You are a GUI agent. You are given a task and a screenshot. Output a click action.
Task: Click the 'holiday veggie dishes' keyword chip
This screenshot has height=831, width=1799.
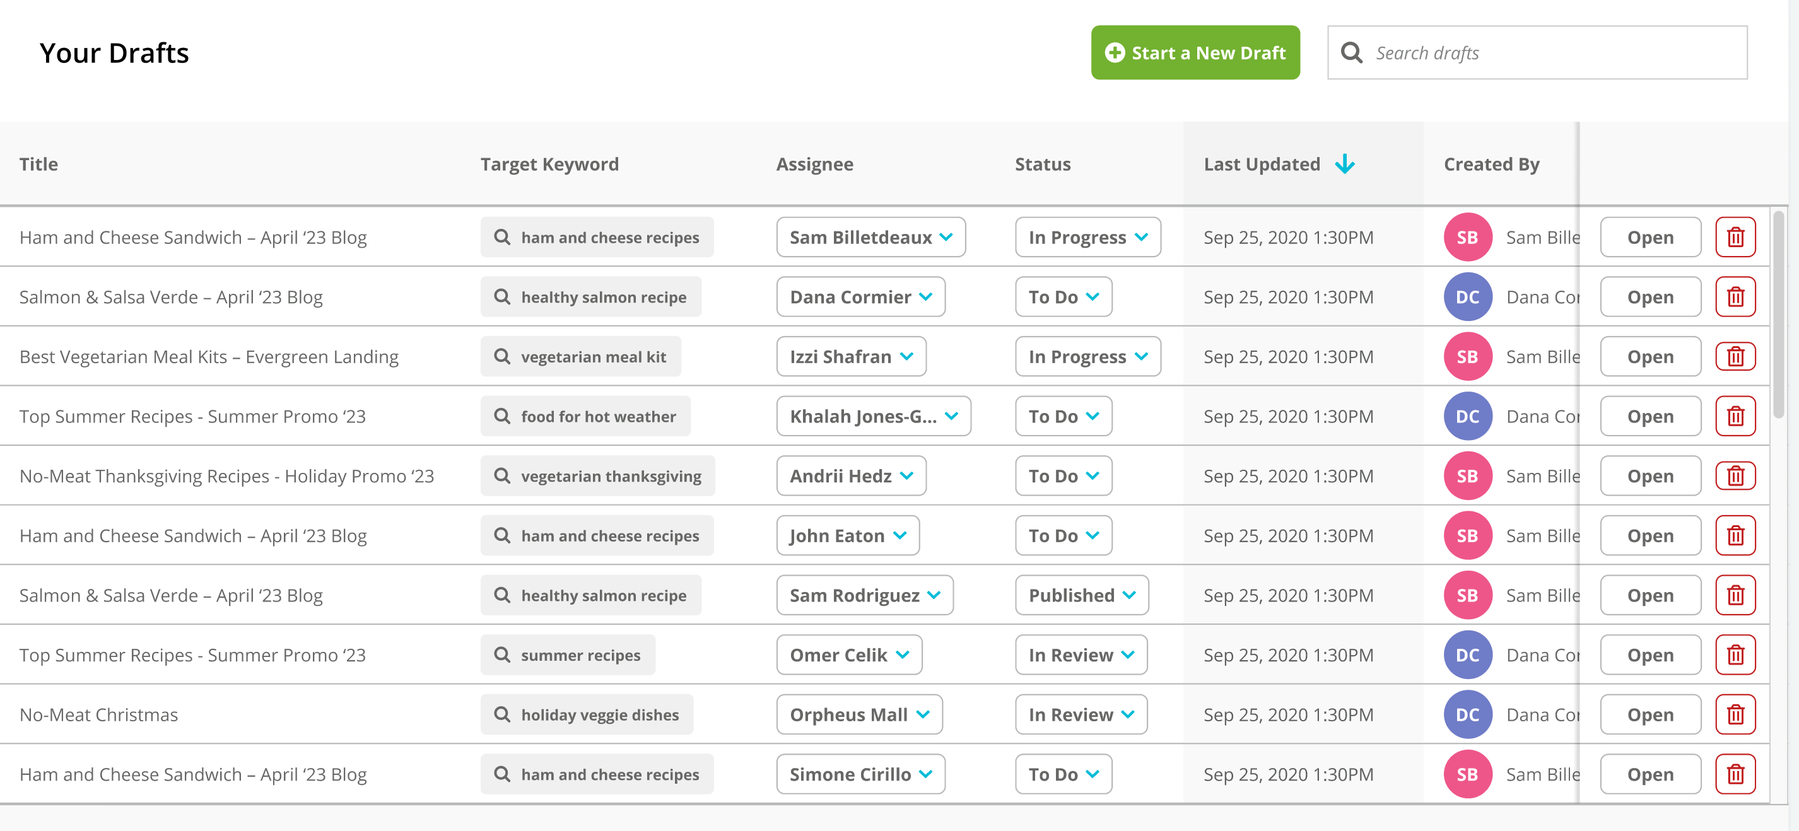587,715
